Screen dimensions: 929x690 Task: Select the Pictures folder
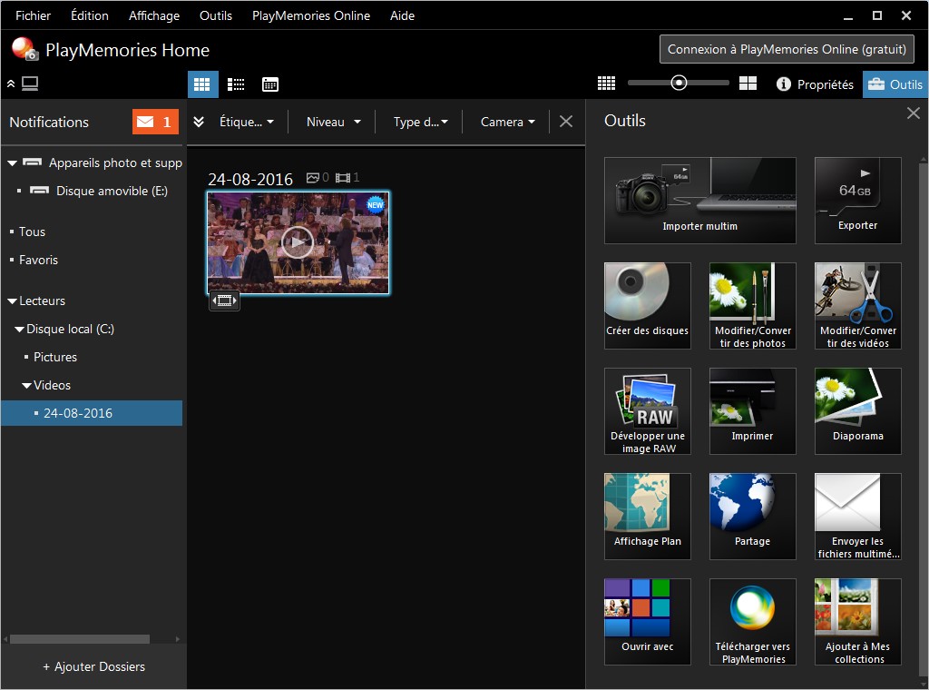click(x=55, y=357)
